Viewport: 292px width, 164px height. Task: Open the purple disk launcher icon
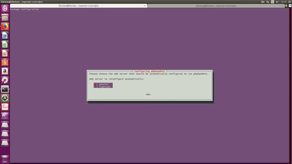coord(5,116)
